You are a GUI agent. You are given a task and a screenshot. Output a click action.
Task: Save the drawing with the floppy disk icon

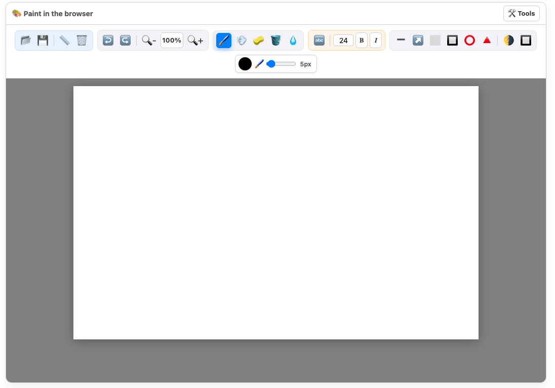43,41
